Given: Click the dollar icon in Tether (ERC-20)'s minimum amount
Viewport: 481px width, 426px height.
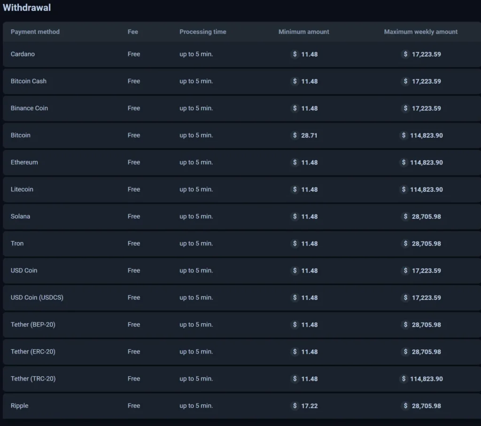Looking at the screenshot, I should (x=295, y=351).
